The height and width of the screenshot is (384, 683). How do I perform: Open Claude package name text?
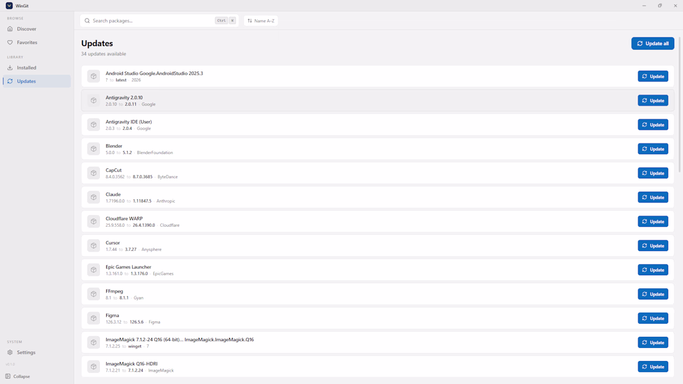[113, 194]
